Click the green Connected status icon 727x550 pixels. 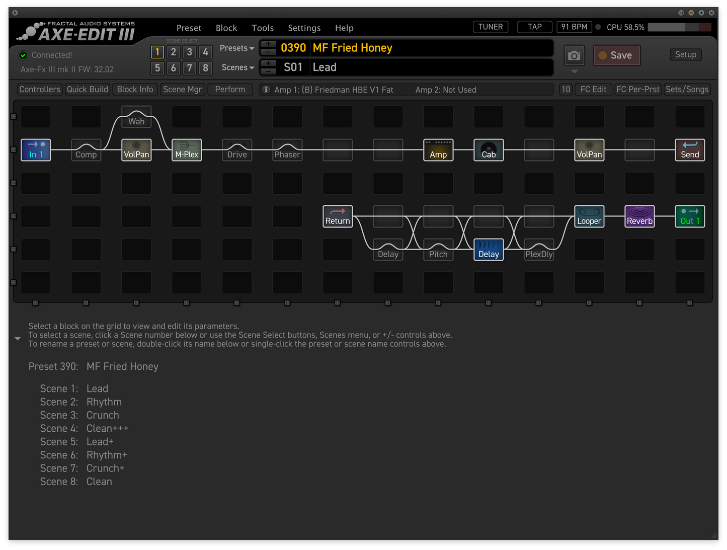tap(23, 55)
